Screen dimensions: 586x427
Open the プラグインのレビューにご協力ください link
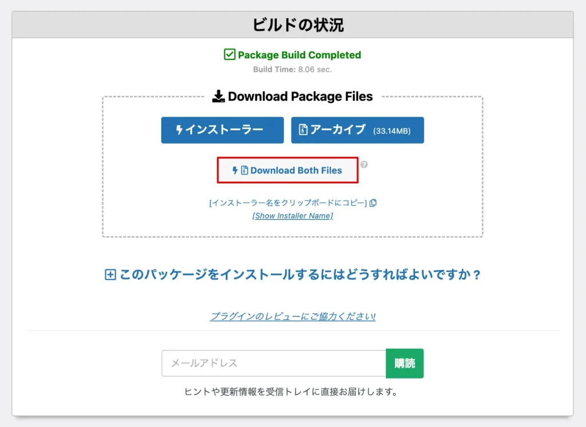coord(292,316)
